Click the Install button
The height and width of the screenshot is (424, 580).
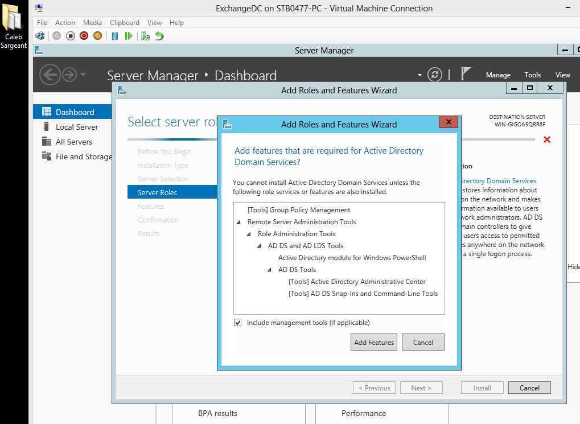(482, 388)
